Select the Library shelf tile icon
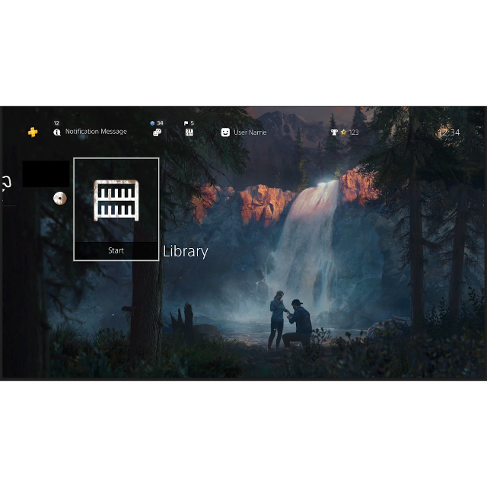Viewport: 487px width, 487px height. (116, 200)
